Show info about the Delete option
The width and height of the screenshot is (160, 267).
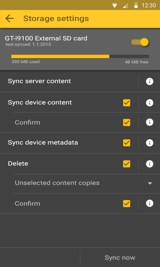[149, 164]
